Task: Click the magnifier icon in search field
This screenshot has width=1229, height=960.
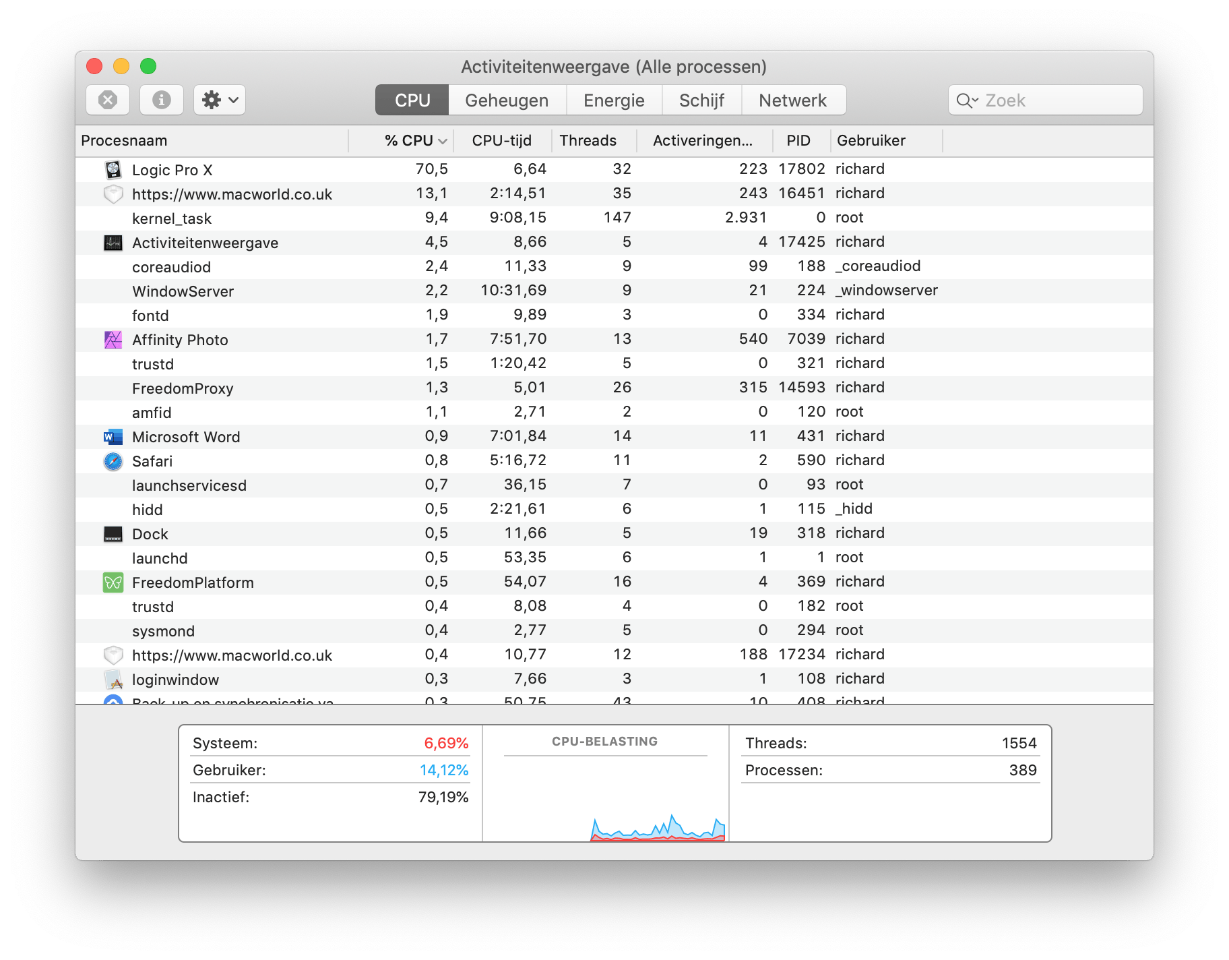Action: coord(967,100)
